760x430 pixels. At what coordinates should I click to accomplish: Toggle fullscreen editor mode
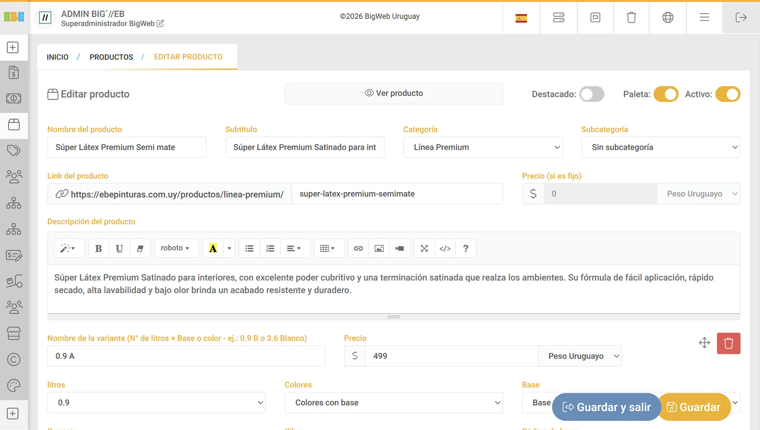point(424,249)
